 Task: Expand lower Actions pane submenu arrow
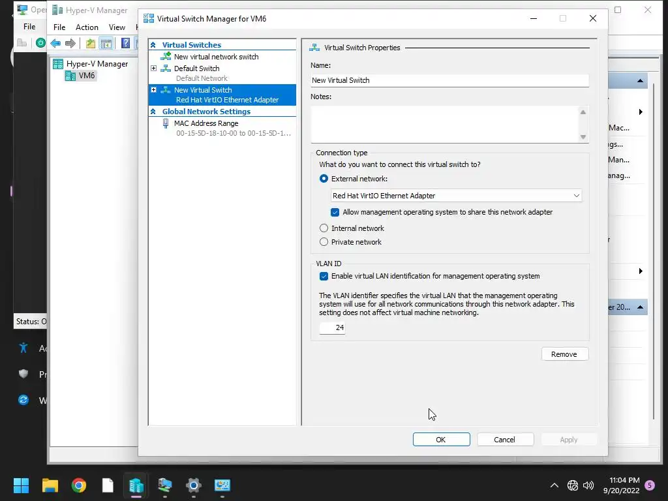(x=641, y=271)
